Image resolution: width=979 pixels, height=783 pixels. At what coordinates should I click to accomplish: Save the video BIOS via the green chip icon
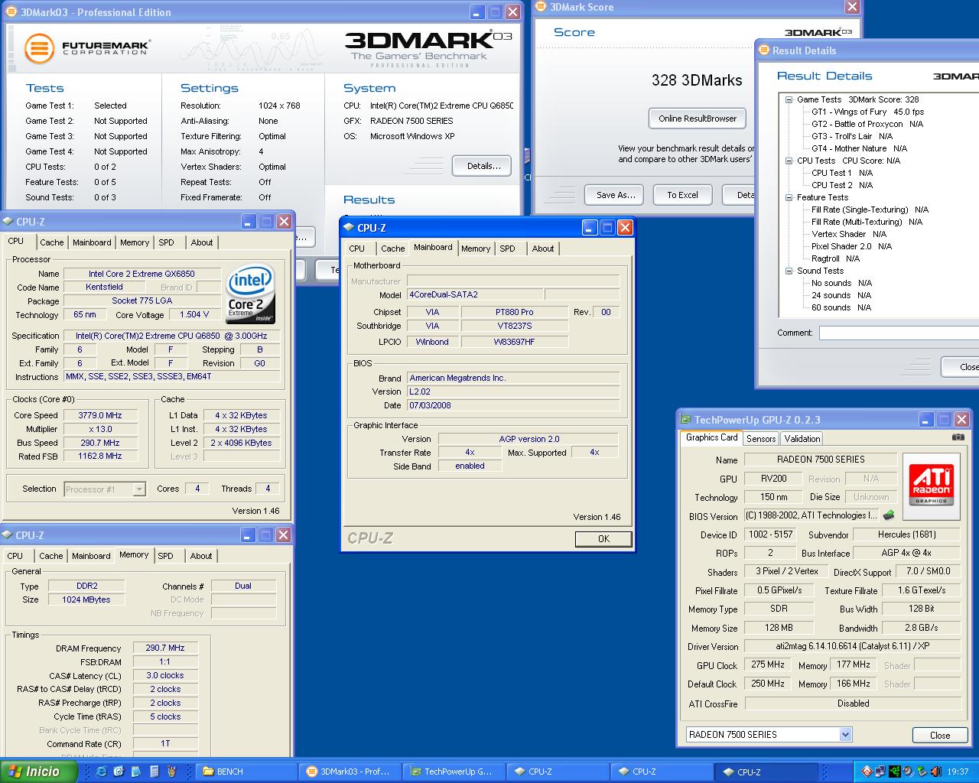(x=889, y=516)
